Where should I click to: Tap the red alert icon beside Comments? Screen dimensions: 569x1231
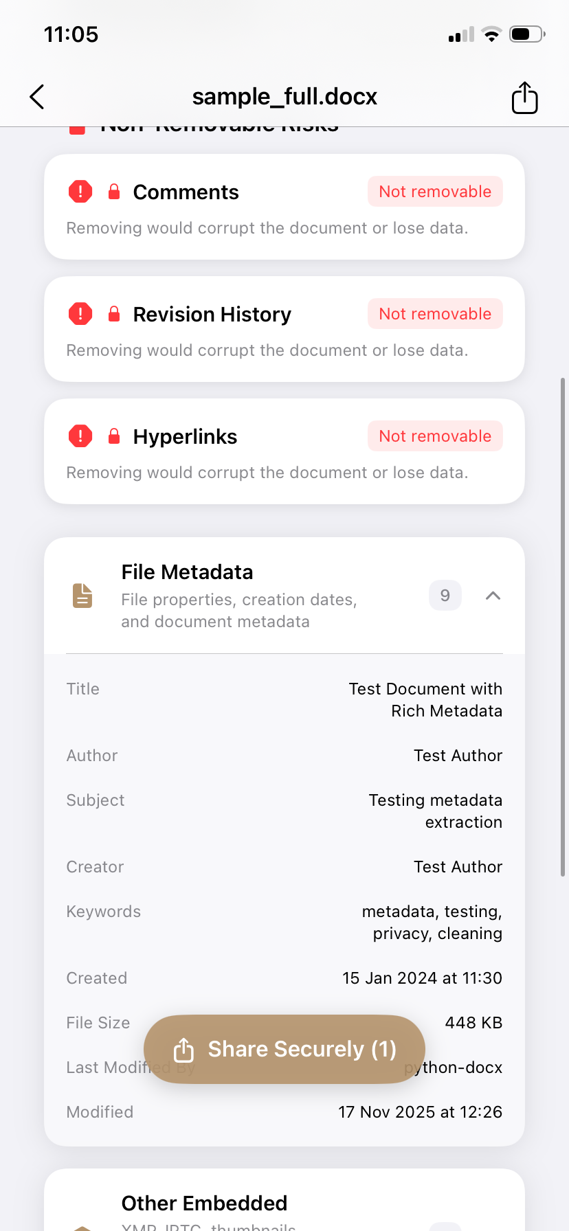[80, 192]
